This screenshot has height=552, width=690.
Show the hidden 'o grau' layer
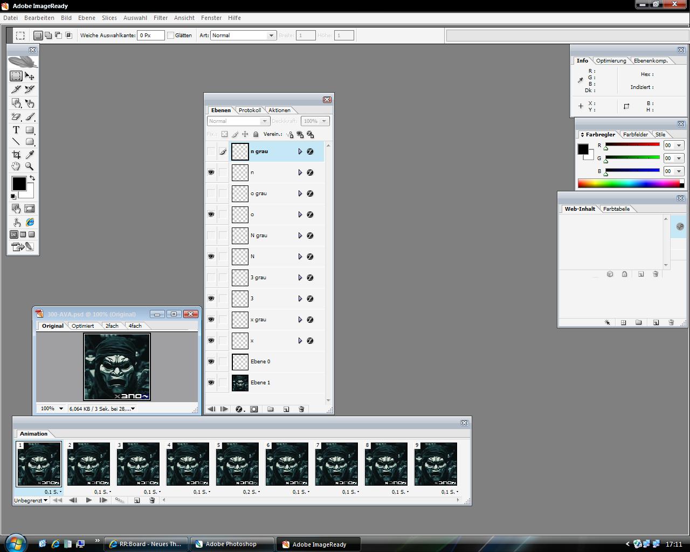point(211,194)
